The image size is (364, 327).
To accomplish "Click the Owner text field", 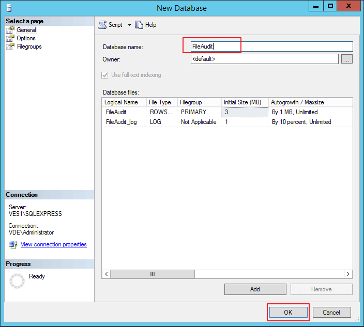I will pos(264,59).
